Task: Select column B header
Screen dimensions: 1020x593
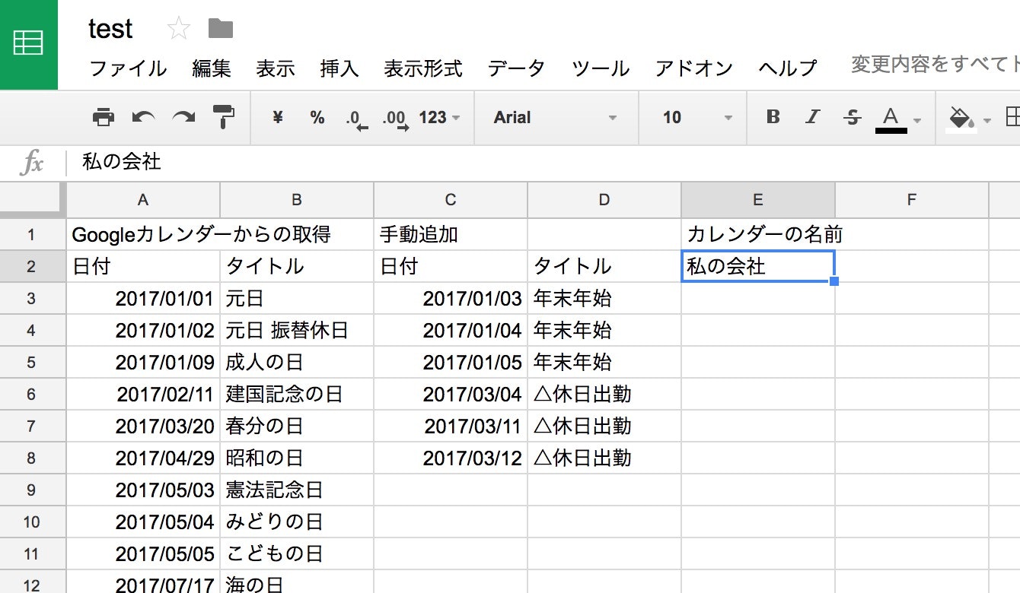Action: point(297,200)
